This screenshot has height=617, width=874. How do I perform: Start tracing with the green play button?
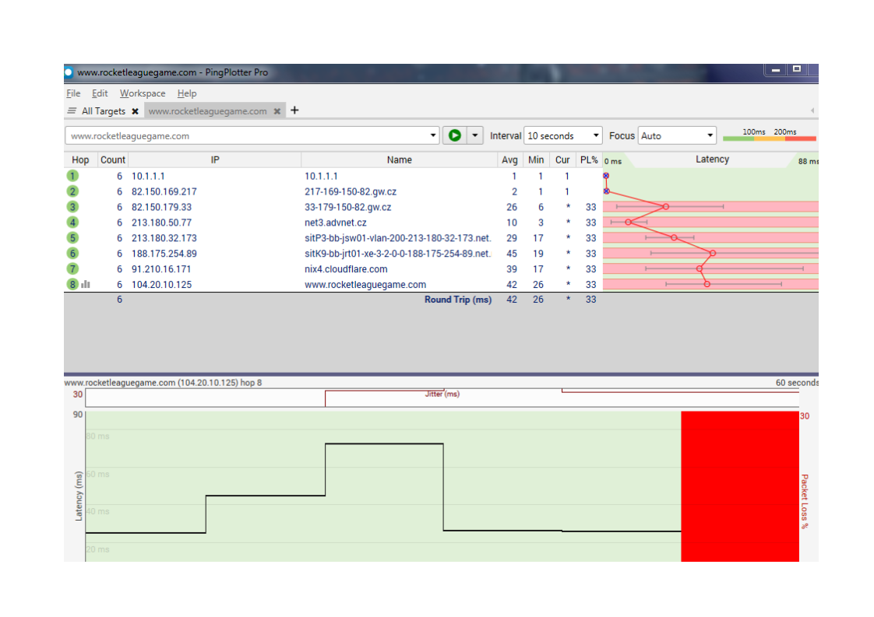click(x=455, y=135)
